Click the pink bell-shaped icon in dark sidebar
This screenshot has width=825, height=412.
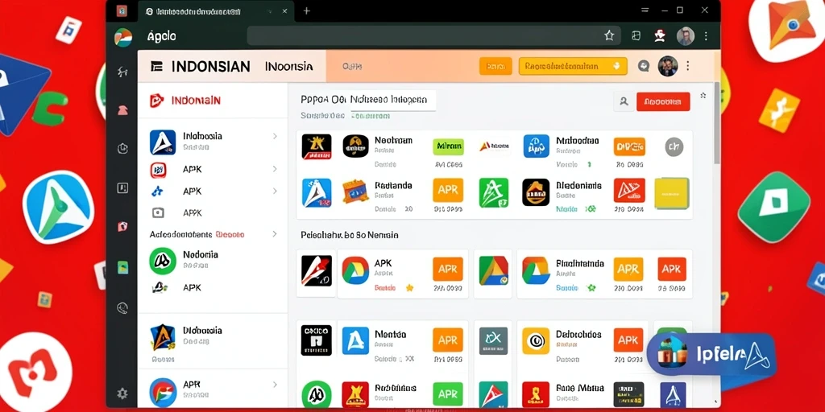click(122, 110)
